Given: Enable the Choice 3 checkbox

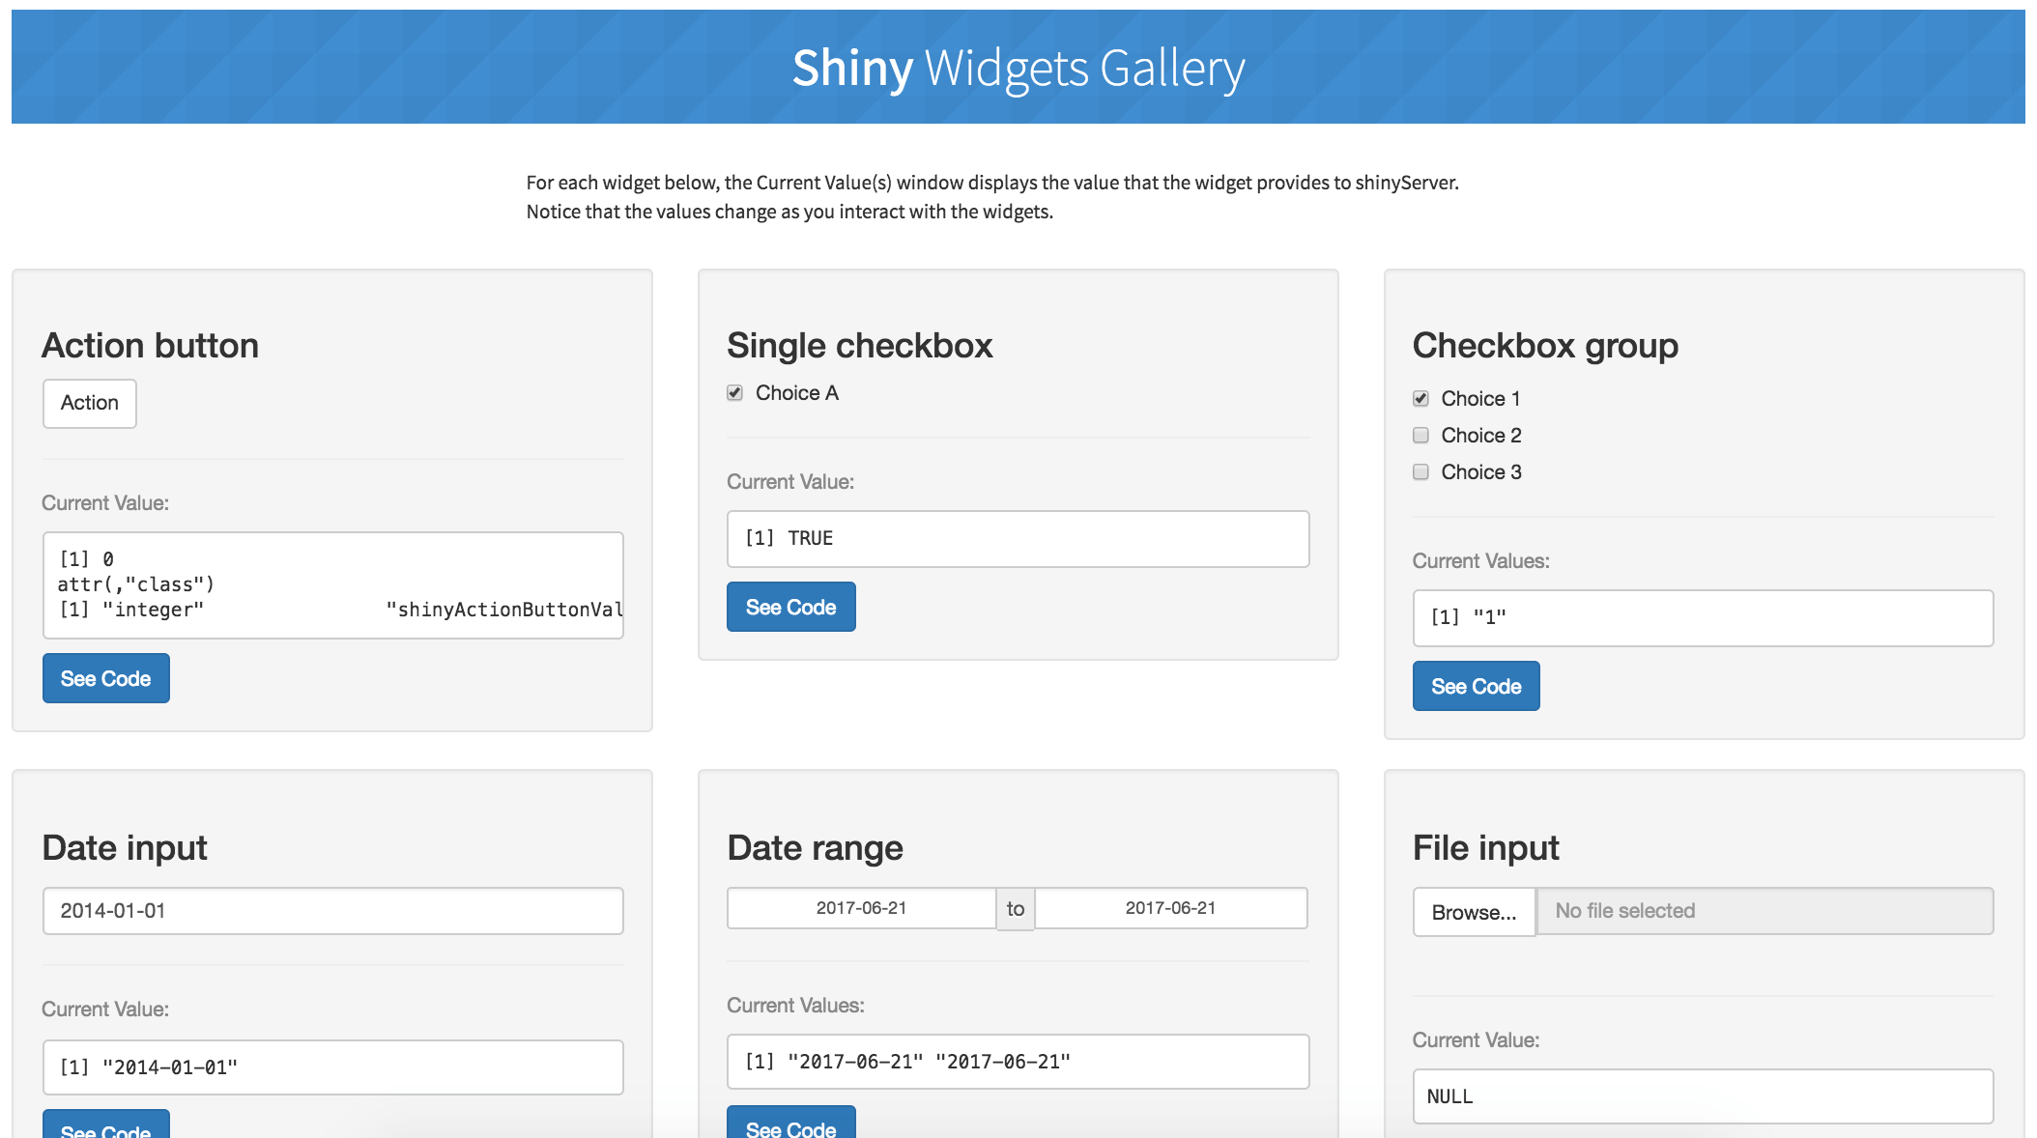Looking at the screenshot, I should (x=1420, y=471).
